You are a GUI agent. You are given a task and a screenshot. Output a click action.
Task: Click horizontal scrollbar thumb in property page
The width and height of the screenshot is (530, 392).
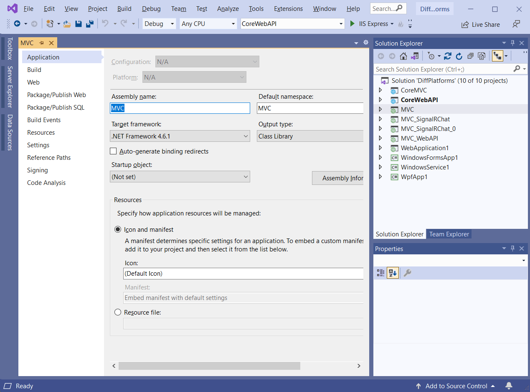coord(209,366)
